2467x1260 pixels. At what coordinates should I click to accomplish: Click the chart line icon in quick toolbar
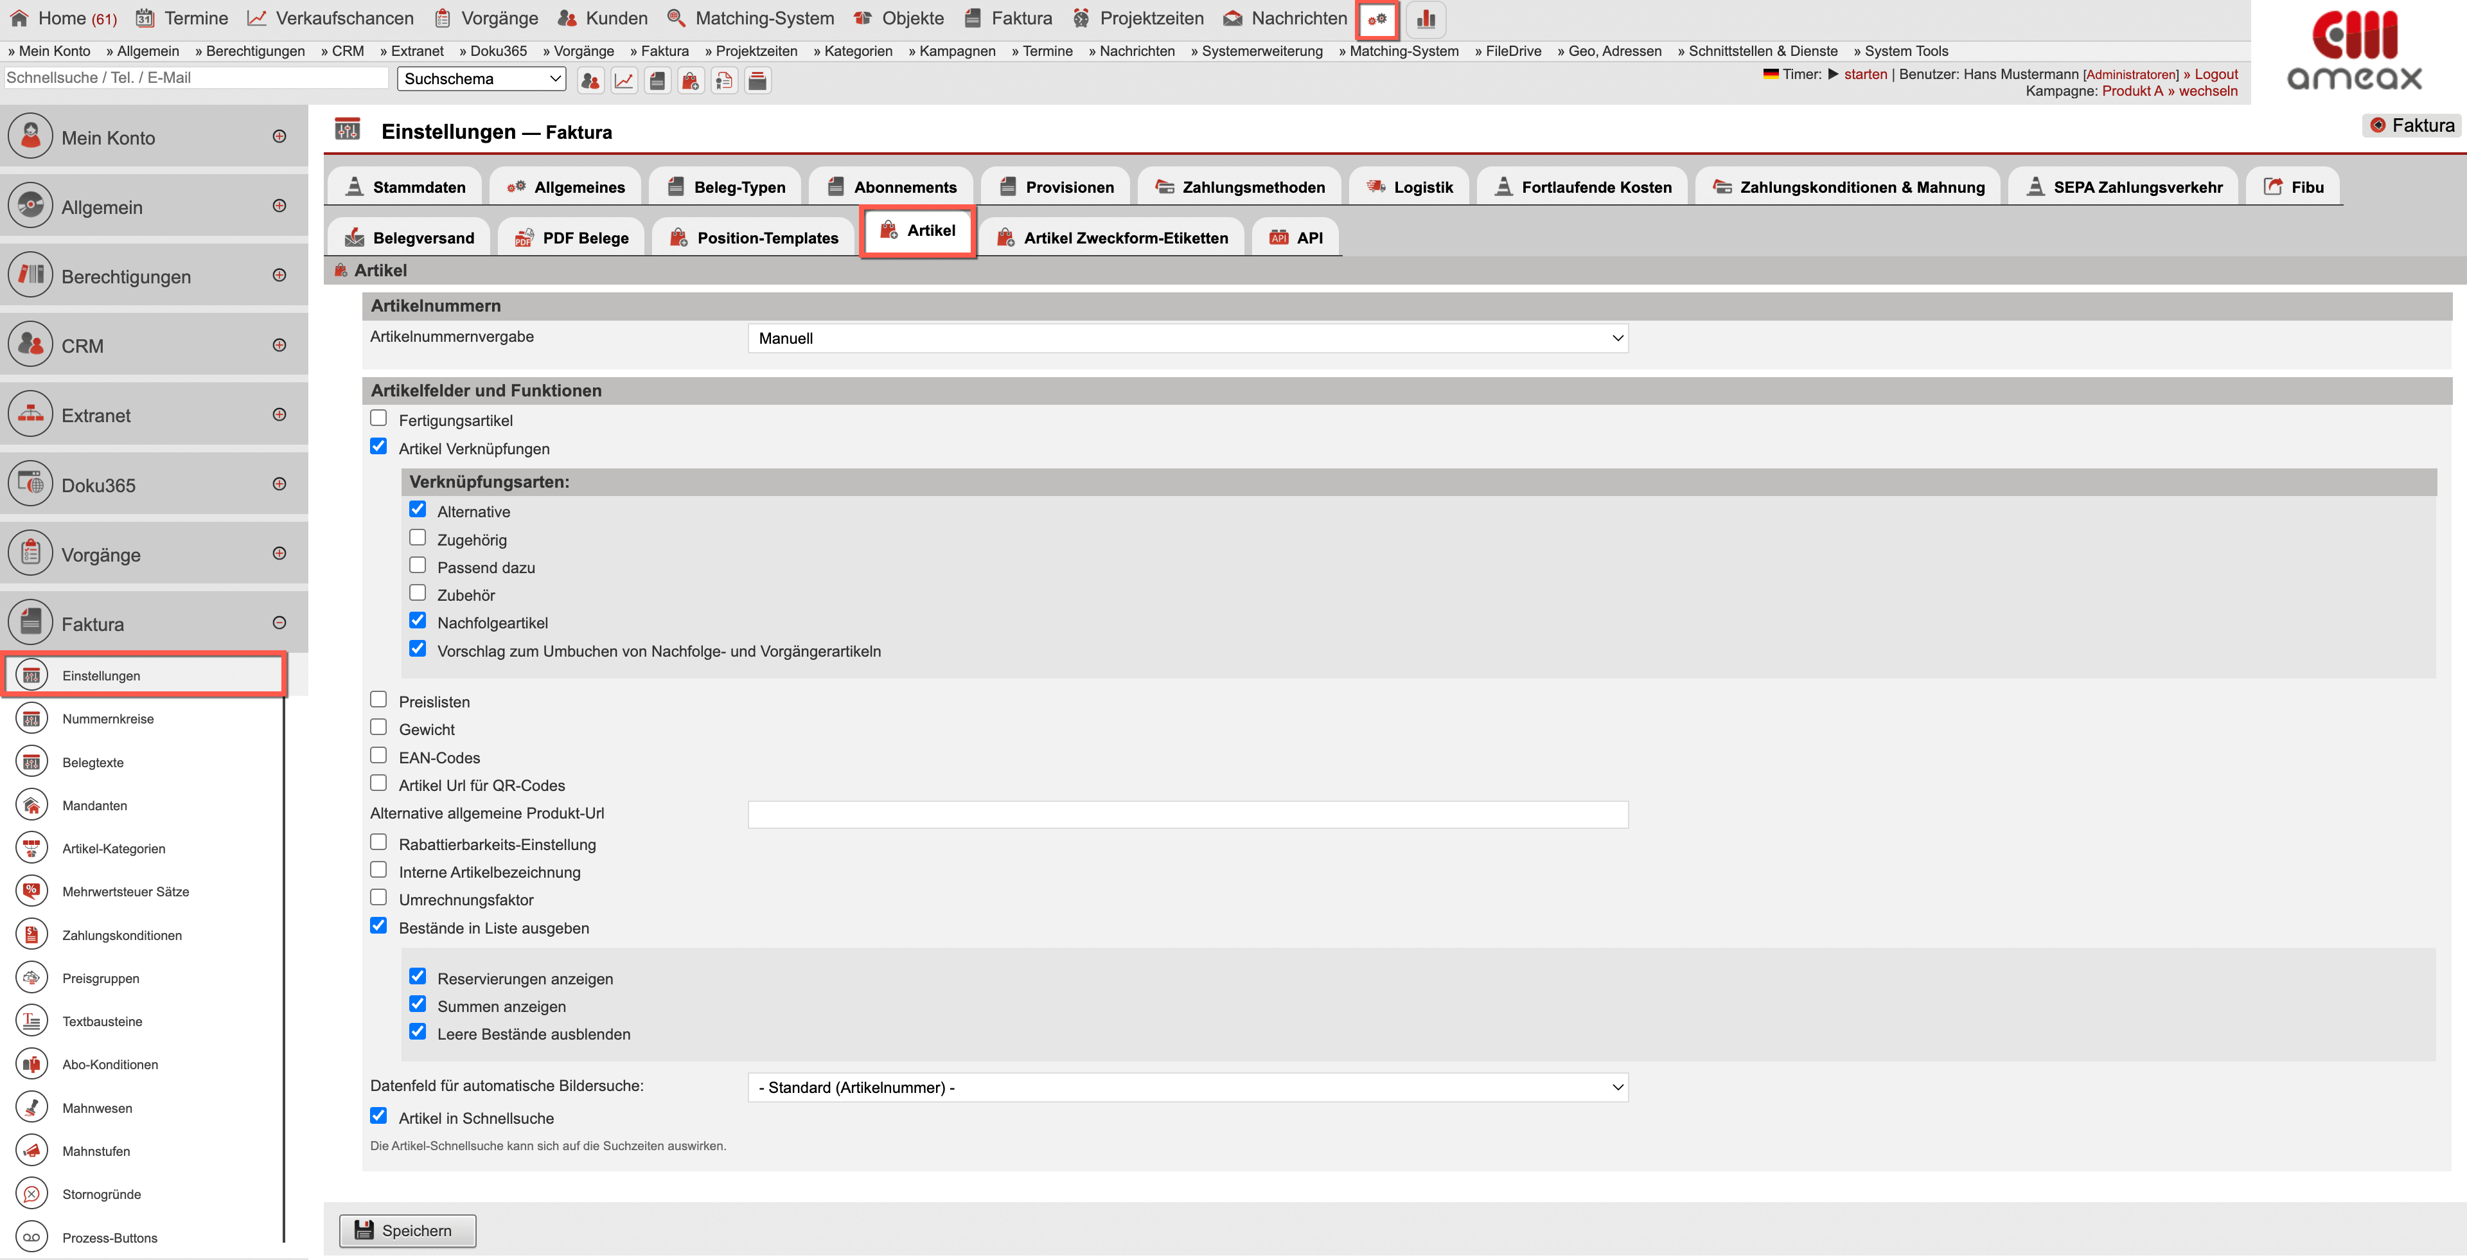click(623, 80)
